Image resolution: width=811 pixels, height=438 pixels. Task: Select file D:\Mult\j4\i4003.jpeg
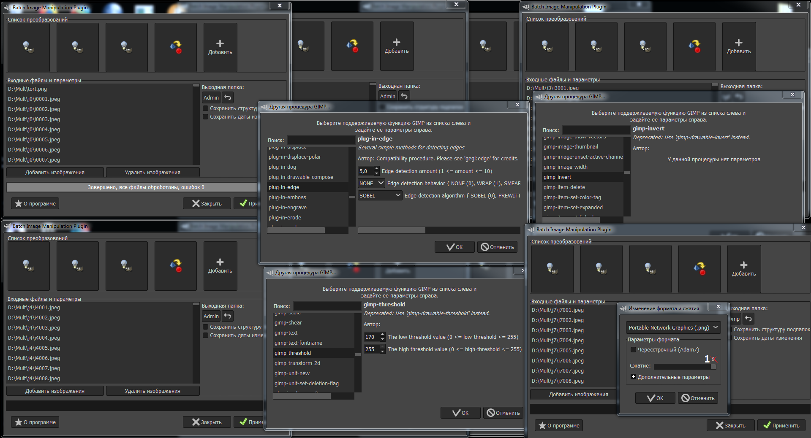(x=100, y=328)
